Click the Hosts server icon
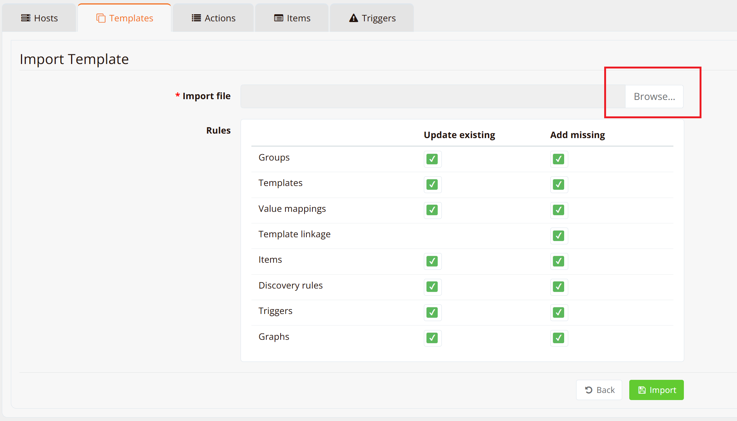Screen dimensions: 737x421 click(25, 18)
